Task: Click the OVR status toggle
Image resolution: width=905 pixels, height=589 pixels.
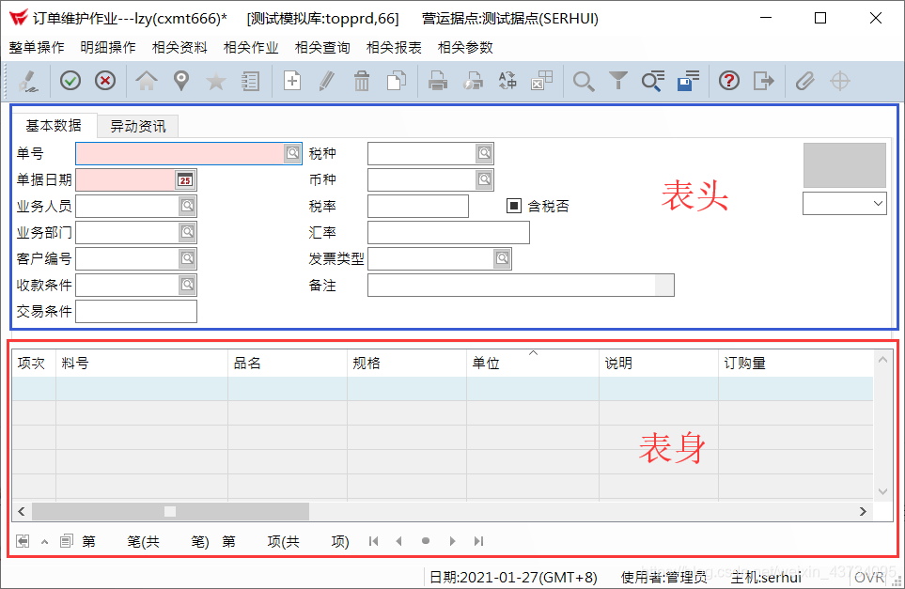Action: pyautogui.click(x=869, y=577)
